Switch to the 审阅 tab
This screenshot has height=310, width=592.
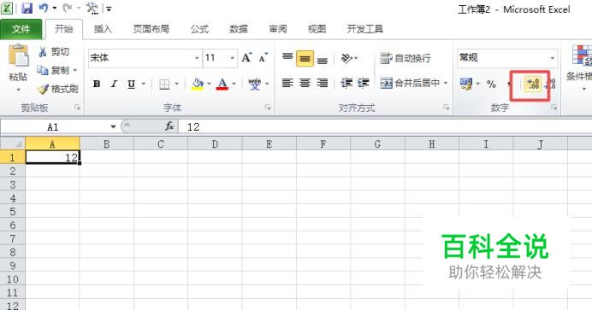tap(278, 29)
